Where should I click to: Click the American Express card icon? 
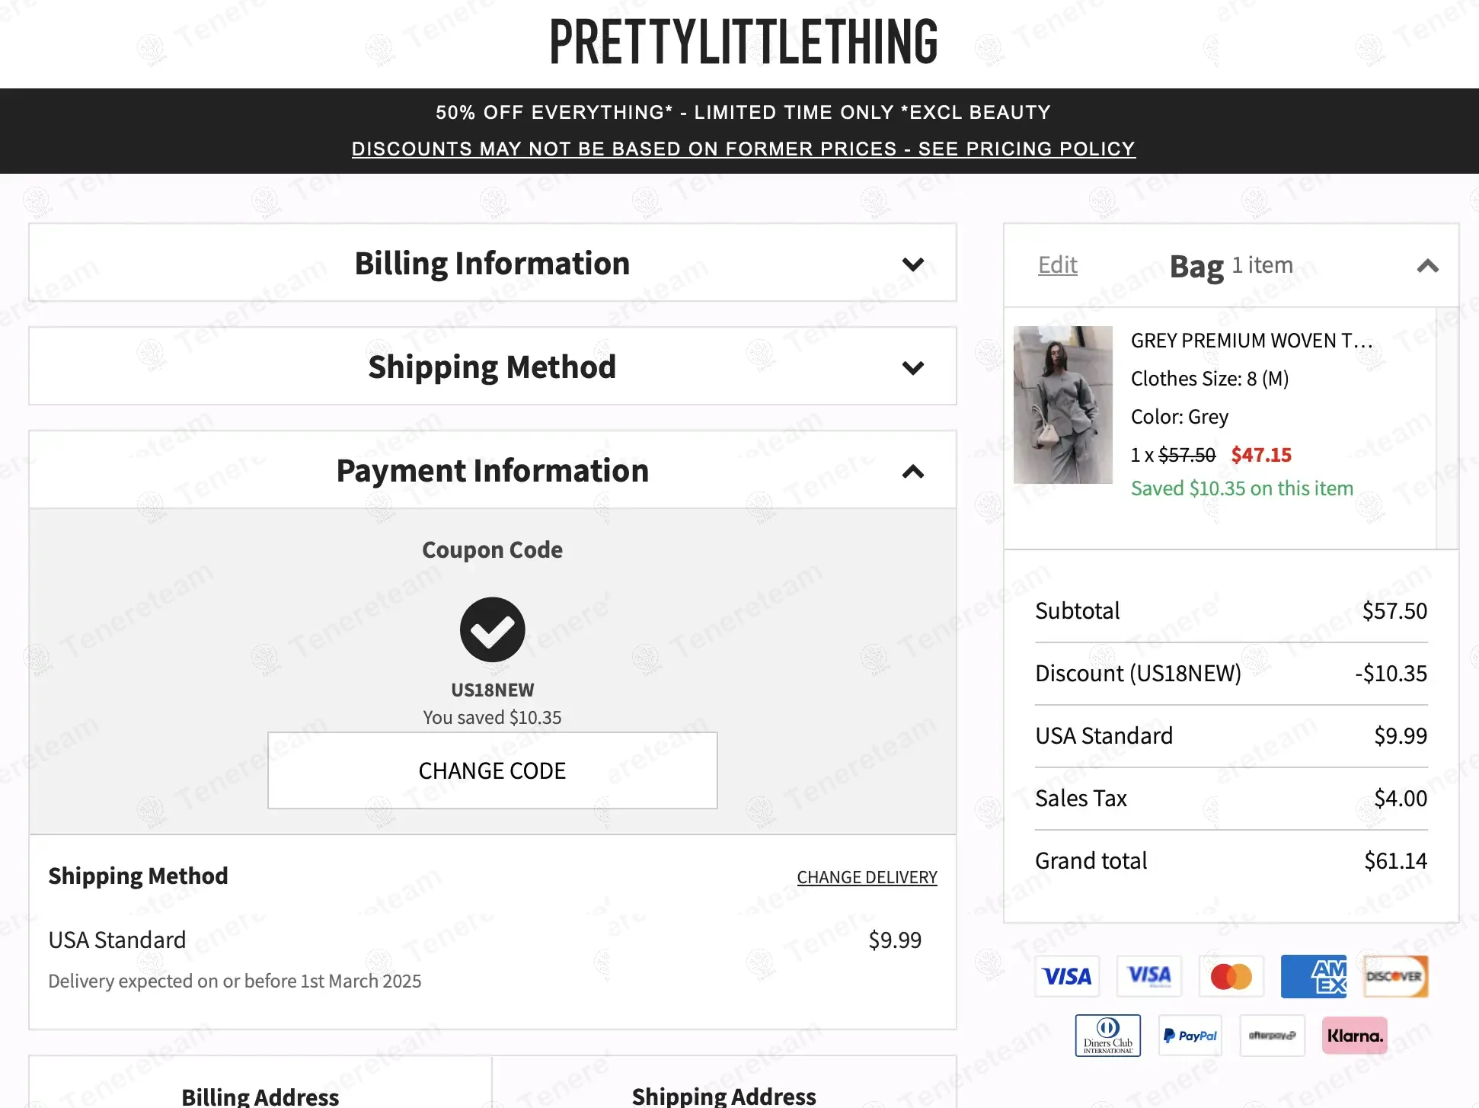(x=1313, y=976)
